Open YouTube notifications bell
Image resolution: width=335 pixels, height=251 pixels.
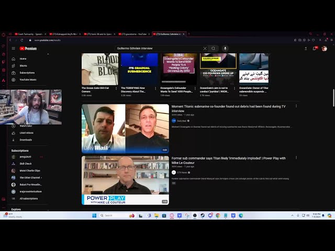[315, 48]
